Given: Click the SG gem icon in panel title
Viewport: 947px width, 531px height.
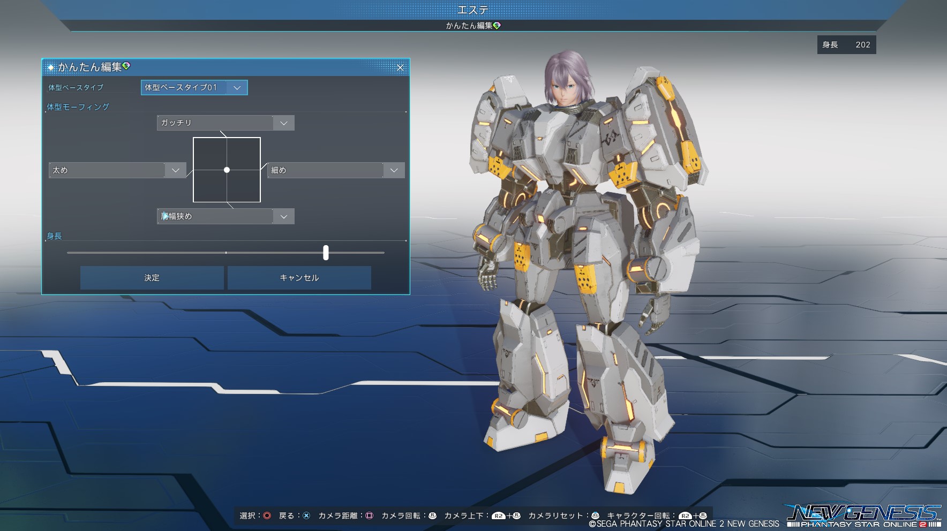Looking at the screenshot, I should pyautogui.click(x=126, y=66).
